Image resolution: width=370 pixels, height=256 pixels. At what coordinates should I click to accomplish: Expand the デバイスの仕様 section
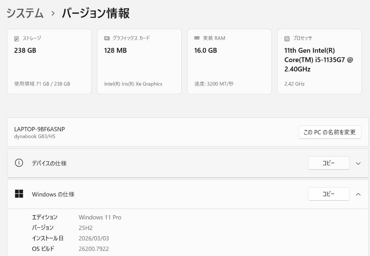click(x=358, y=163)
